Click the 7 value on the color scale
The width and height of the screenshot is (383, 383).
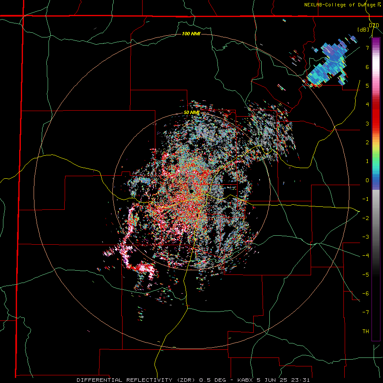pyautogui.click(x=367, y=48)
